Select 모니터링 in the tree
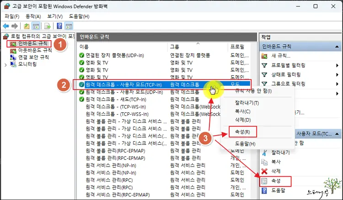The image size is (343, 200). (x=27, y=64)
